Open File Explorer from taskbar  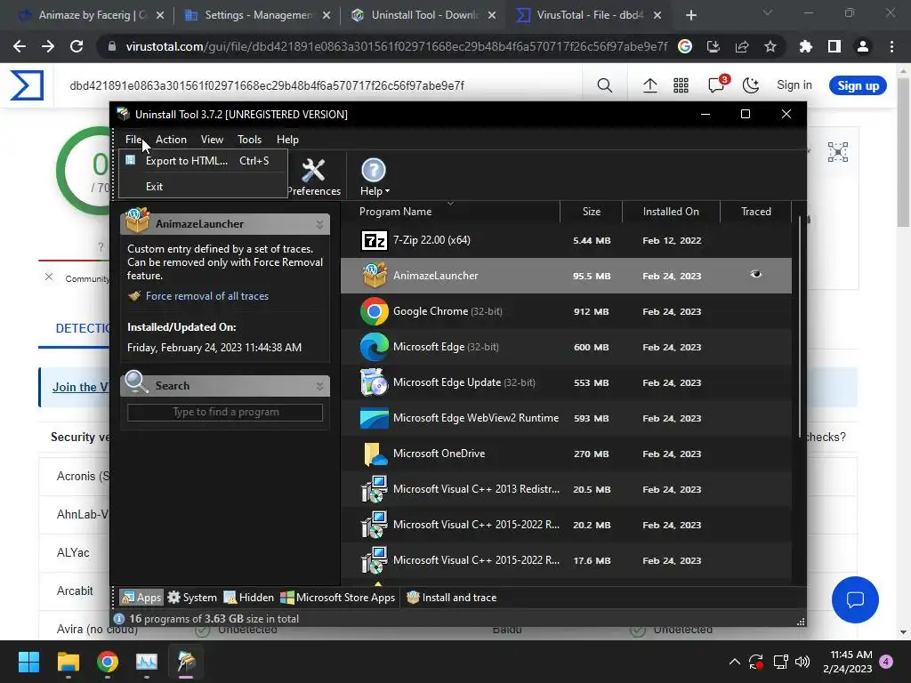(x=68, y=662)
